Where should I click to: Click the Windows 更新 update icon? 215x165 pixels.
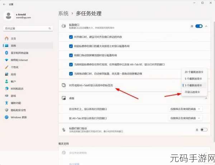(6, 117)
